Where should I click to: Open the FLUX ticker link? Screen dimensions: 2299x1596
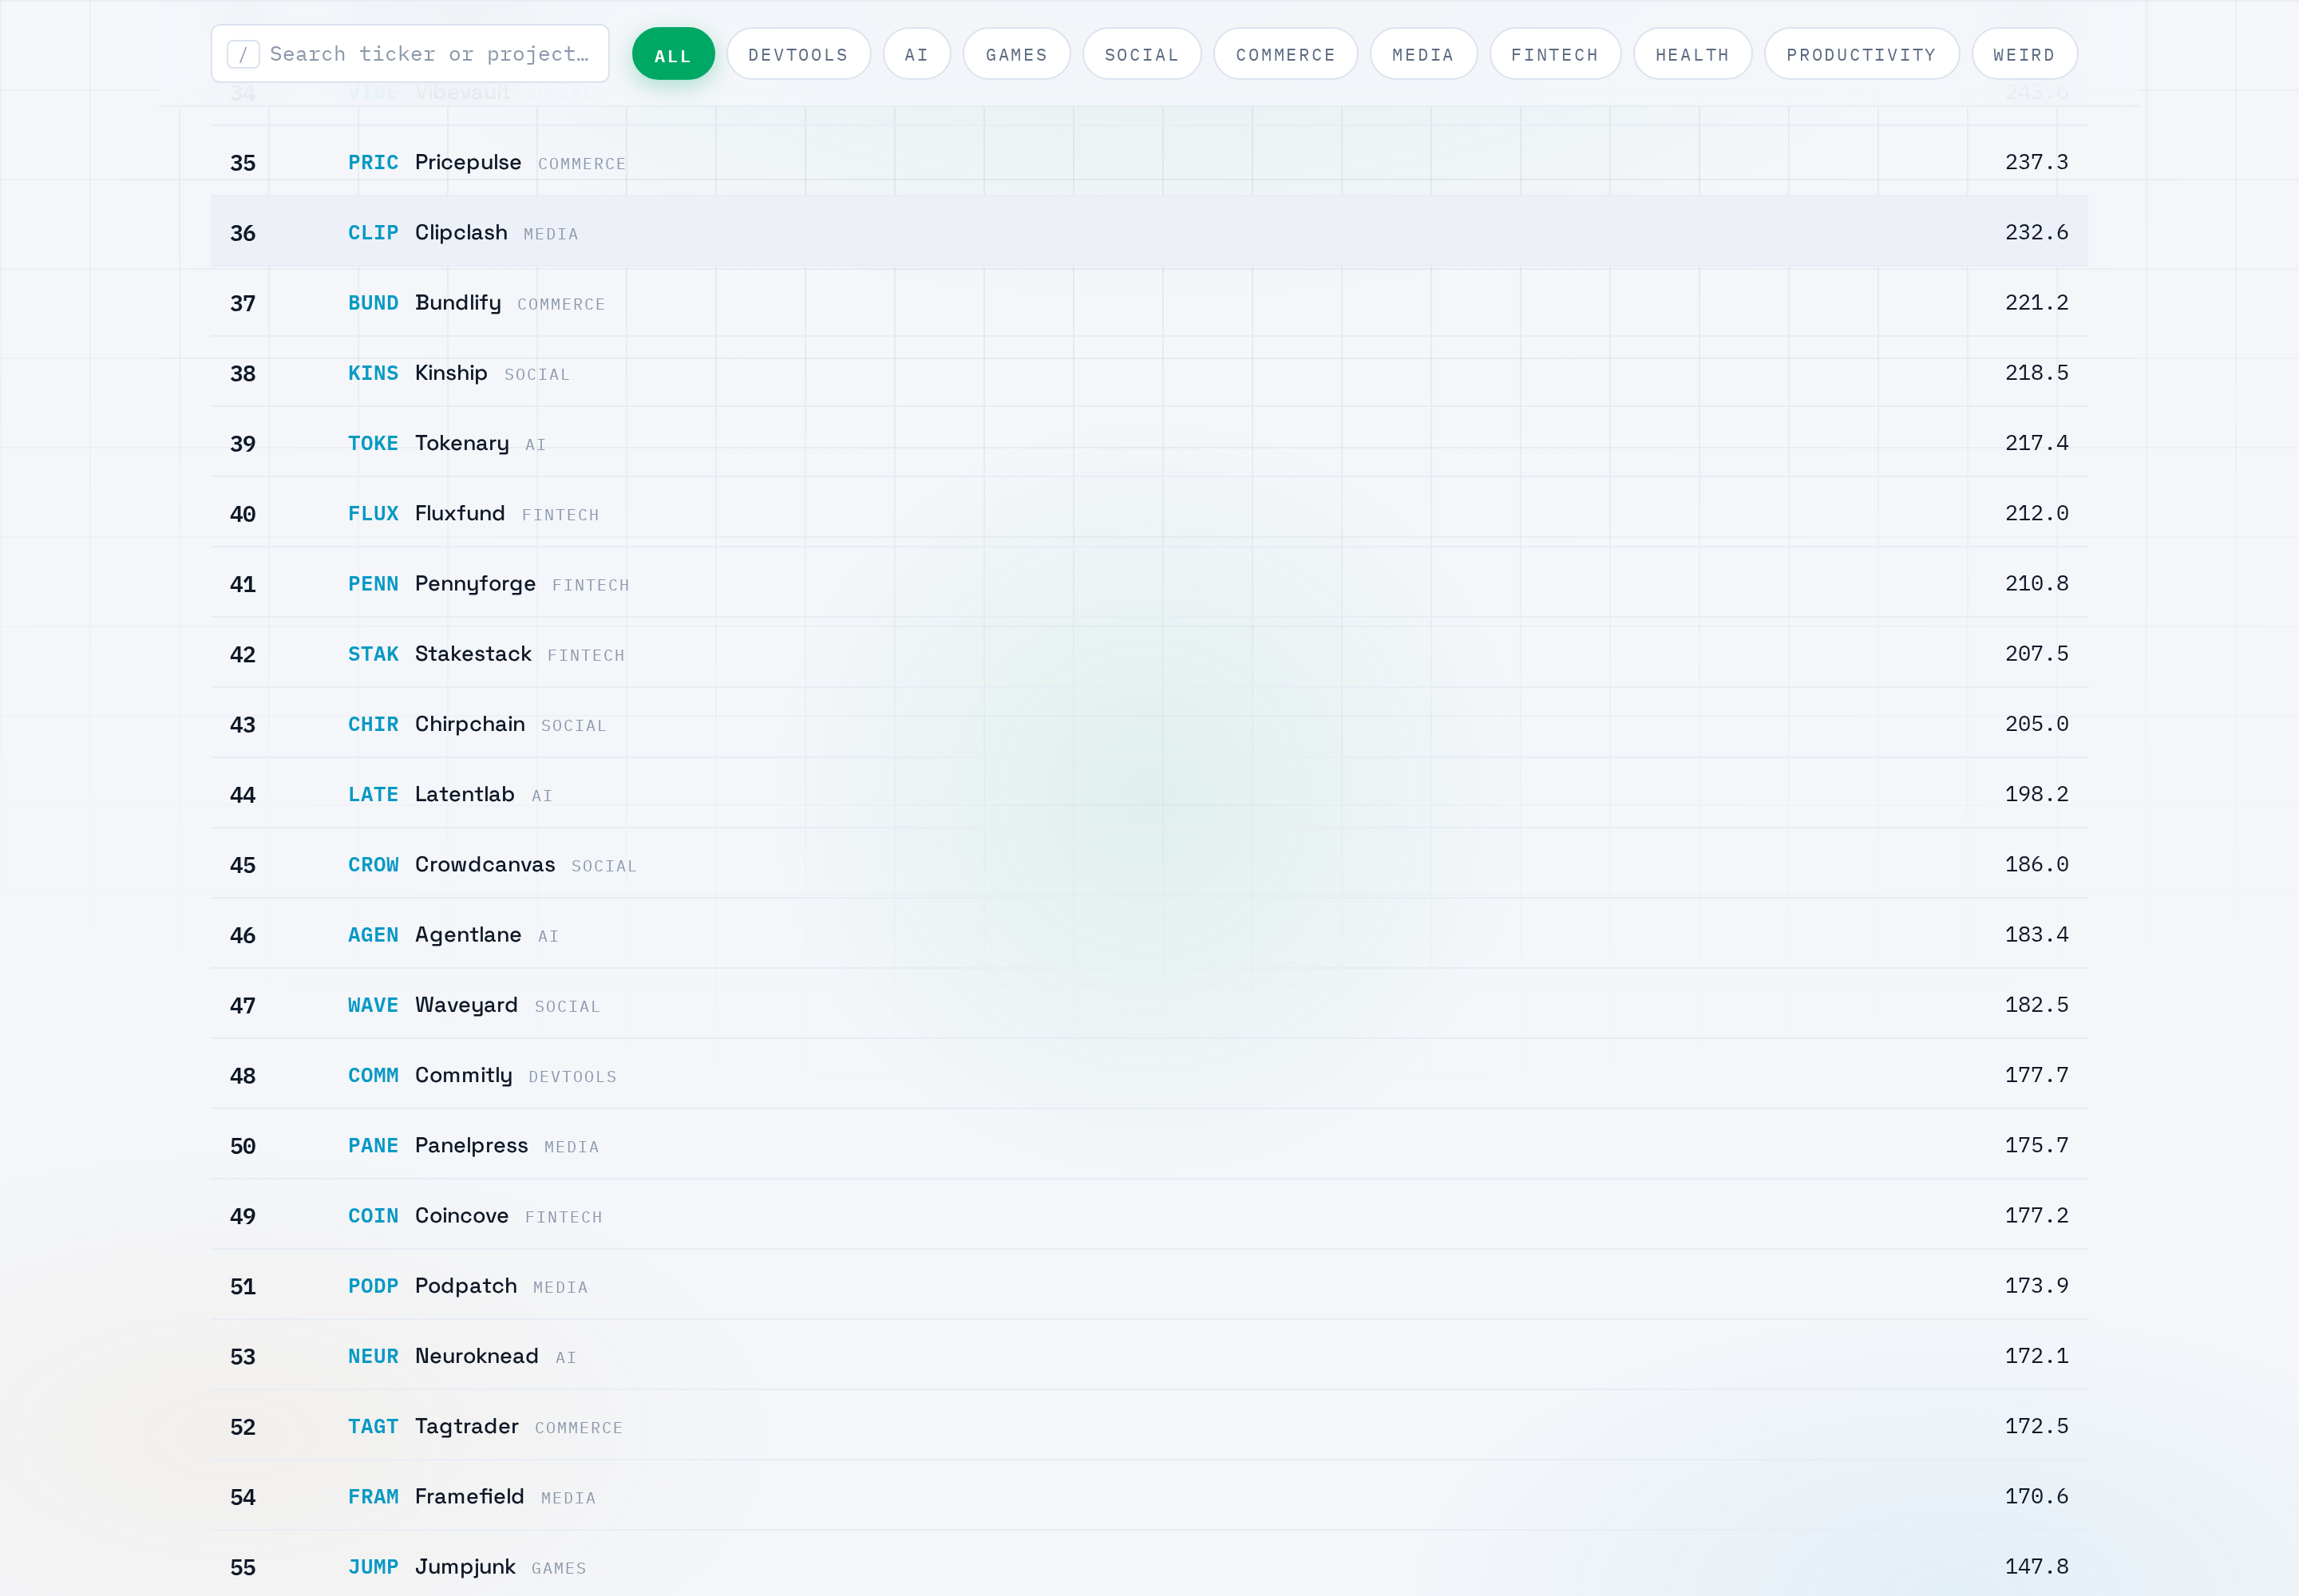[373, 513]
